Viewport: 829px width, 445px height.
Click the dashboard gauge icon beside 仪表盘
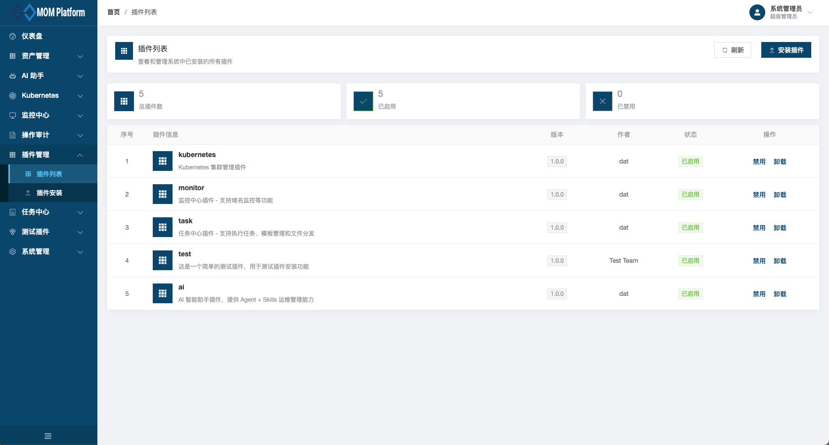pyautogui.click(x=13, y=36)
